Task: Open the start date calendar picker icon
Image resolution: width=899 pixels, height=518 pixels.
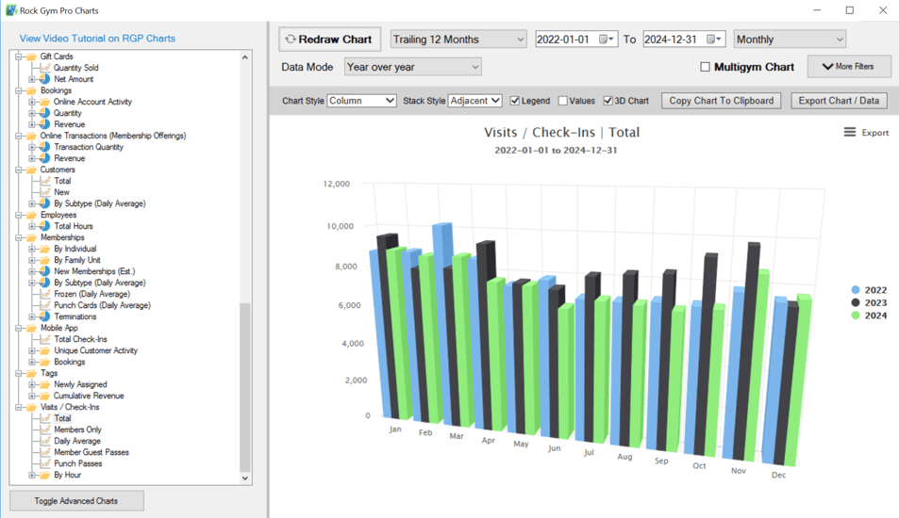Action: pos(606,40)
